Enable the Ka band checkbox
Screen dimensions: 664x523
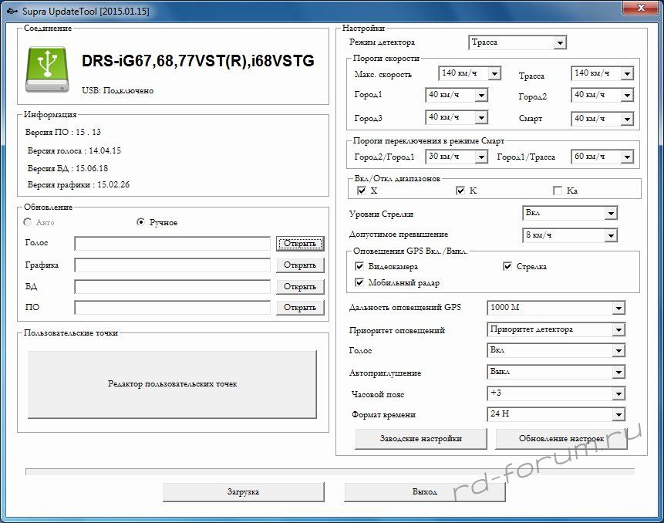coord(558,191)
